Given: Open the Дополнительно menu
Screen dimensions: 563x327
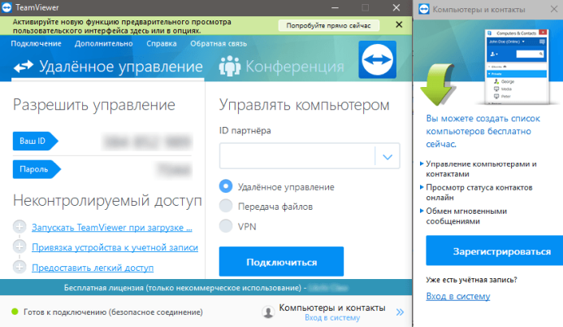Looking at the screenshot, I should point(104,44).
